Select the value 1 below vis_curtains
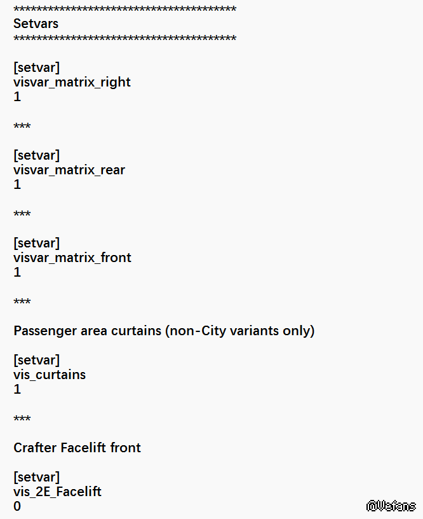423x519 pixels. 17,389
